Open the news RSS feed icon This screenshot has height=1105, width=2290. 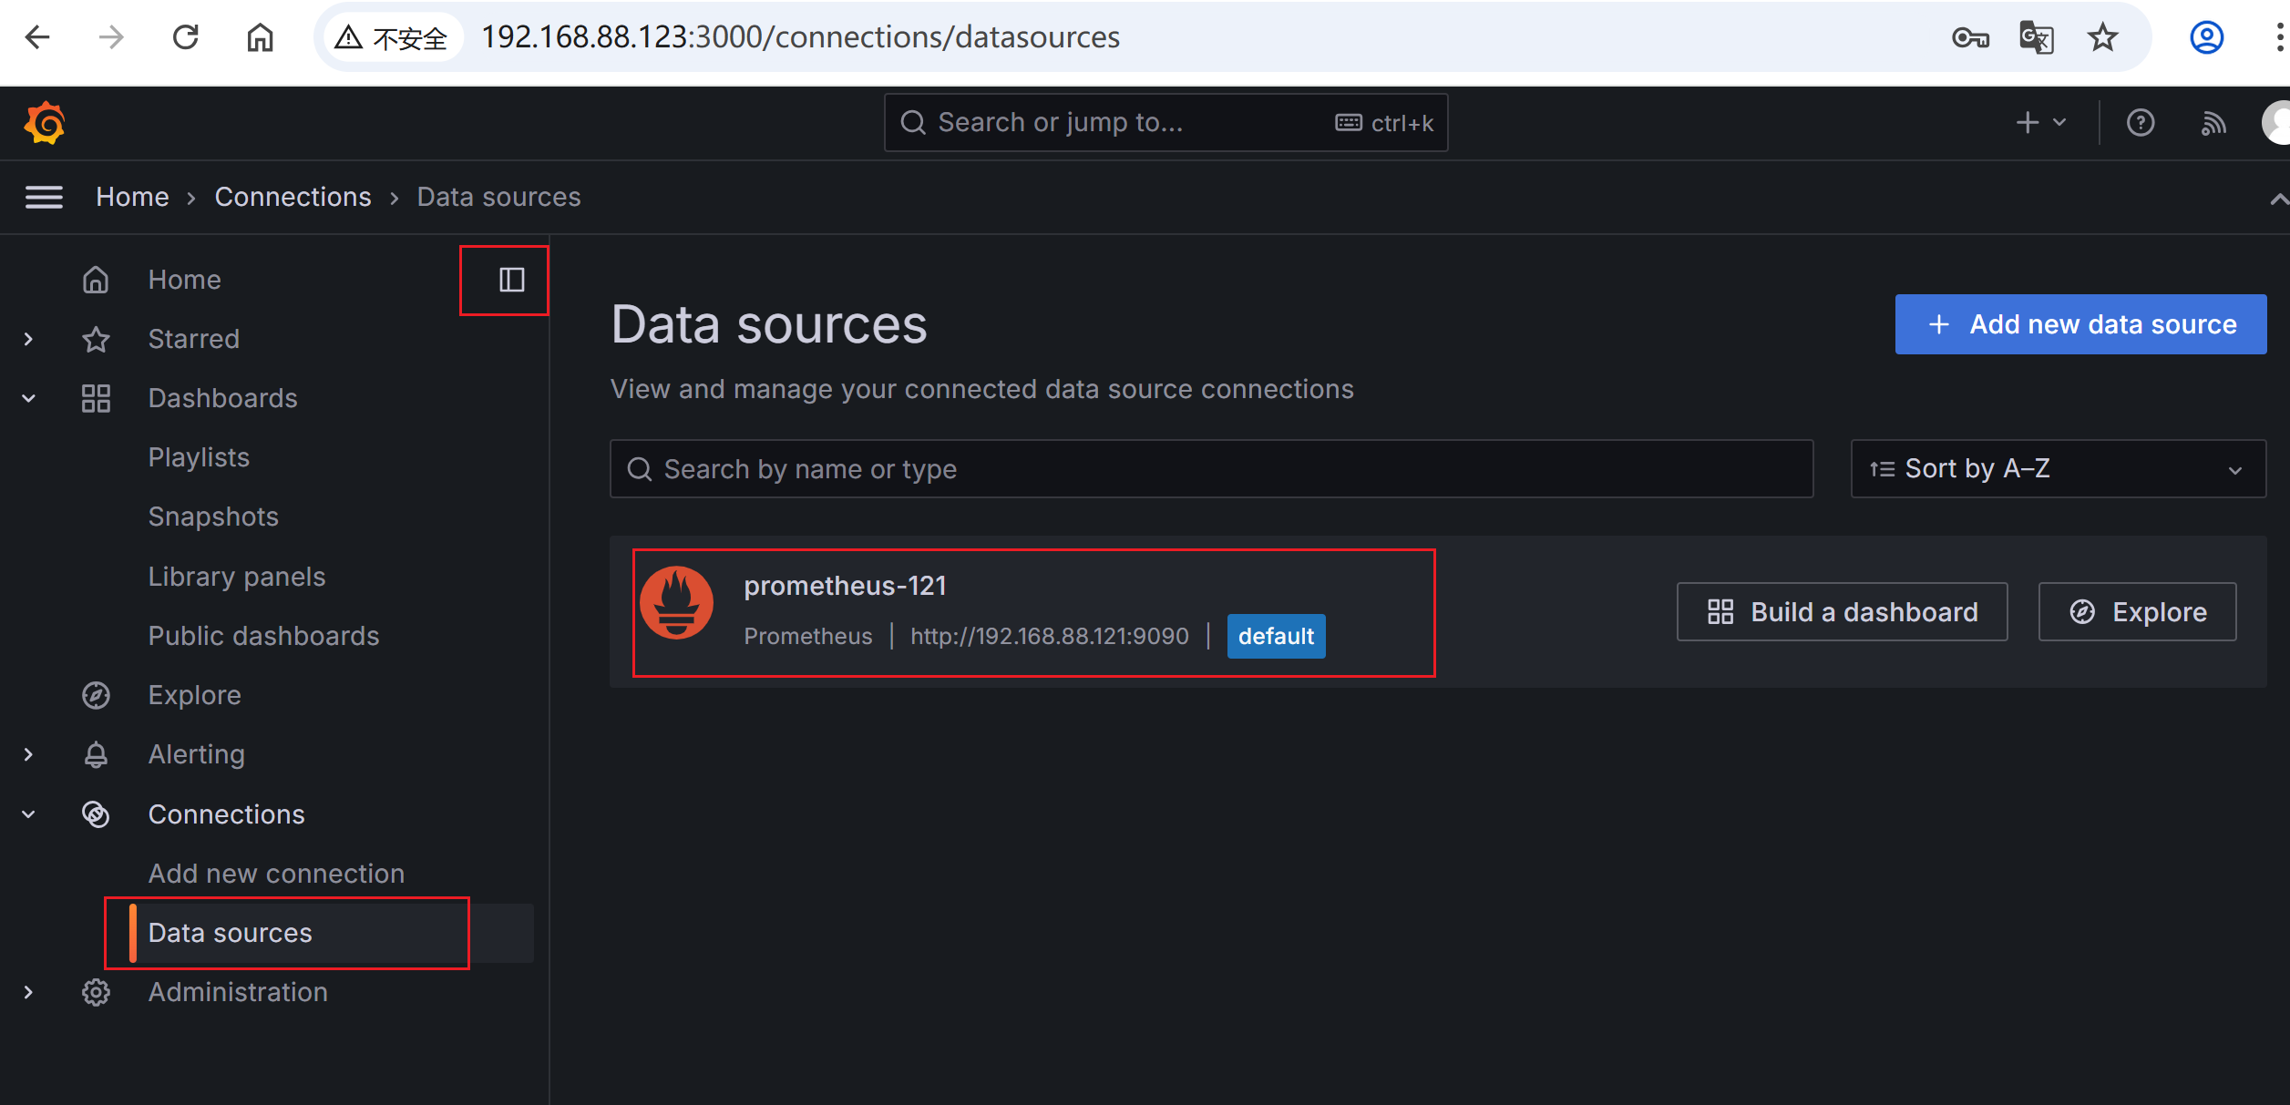click(2213, 123)
